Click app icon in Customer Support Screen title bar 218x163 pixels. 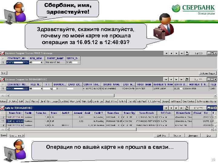pos(2,53)
